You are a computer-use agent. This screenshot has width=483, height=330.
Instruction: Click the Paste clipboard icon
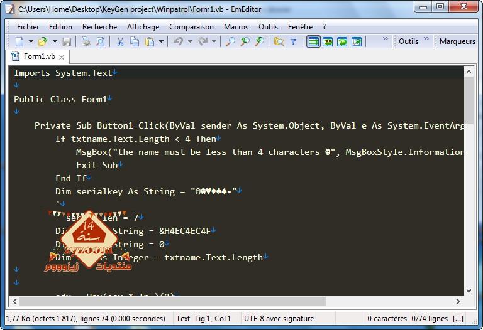pos(150,41)
